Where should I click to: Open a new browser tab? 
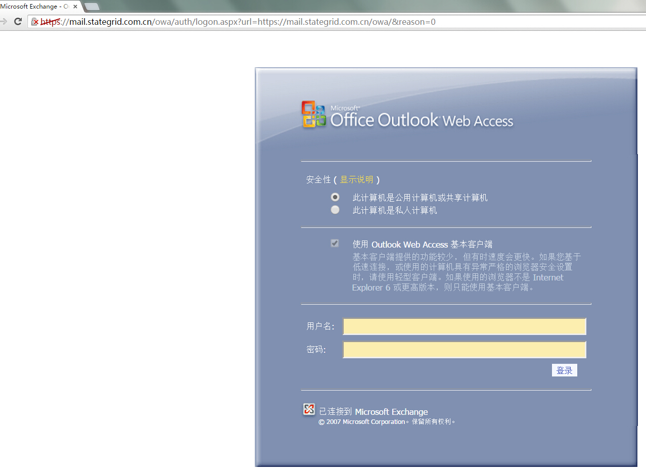coord(91,7)
